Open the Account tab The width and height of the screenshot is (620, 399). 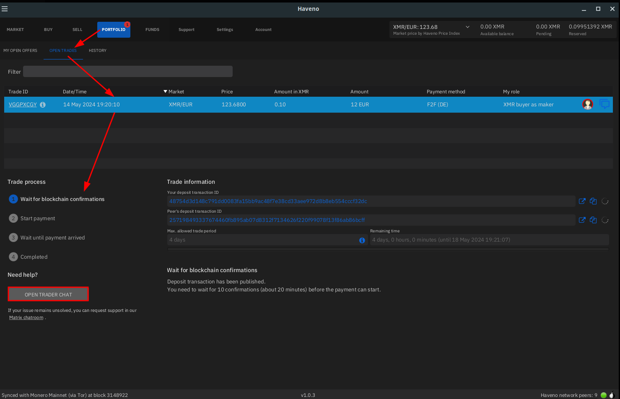(263, 30)
